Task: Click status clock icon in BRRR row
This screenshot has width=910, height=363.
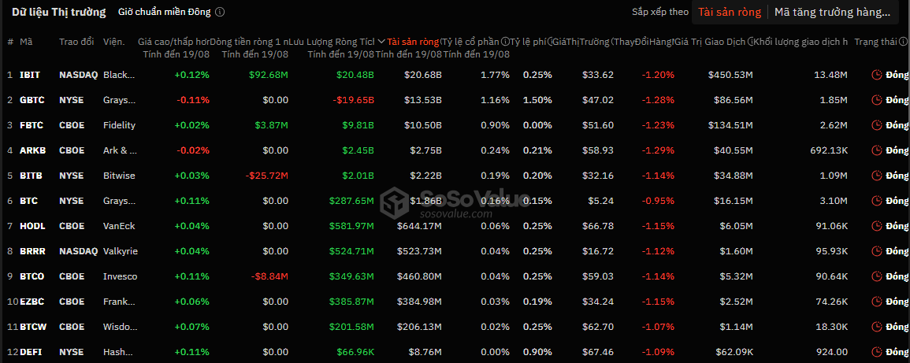Action: tap(876, 251)
